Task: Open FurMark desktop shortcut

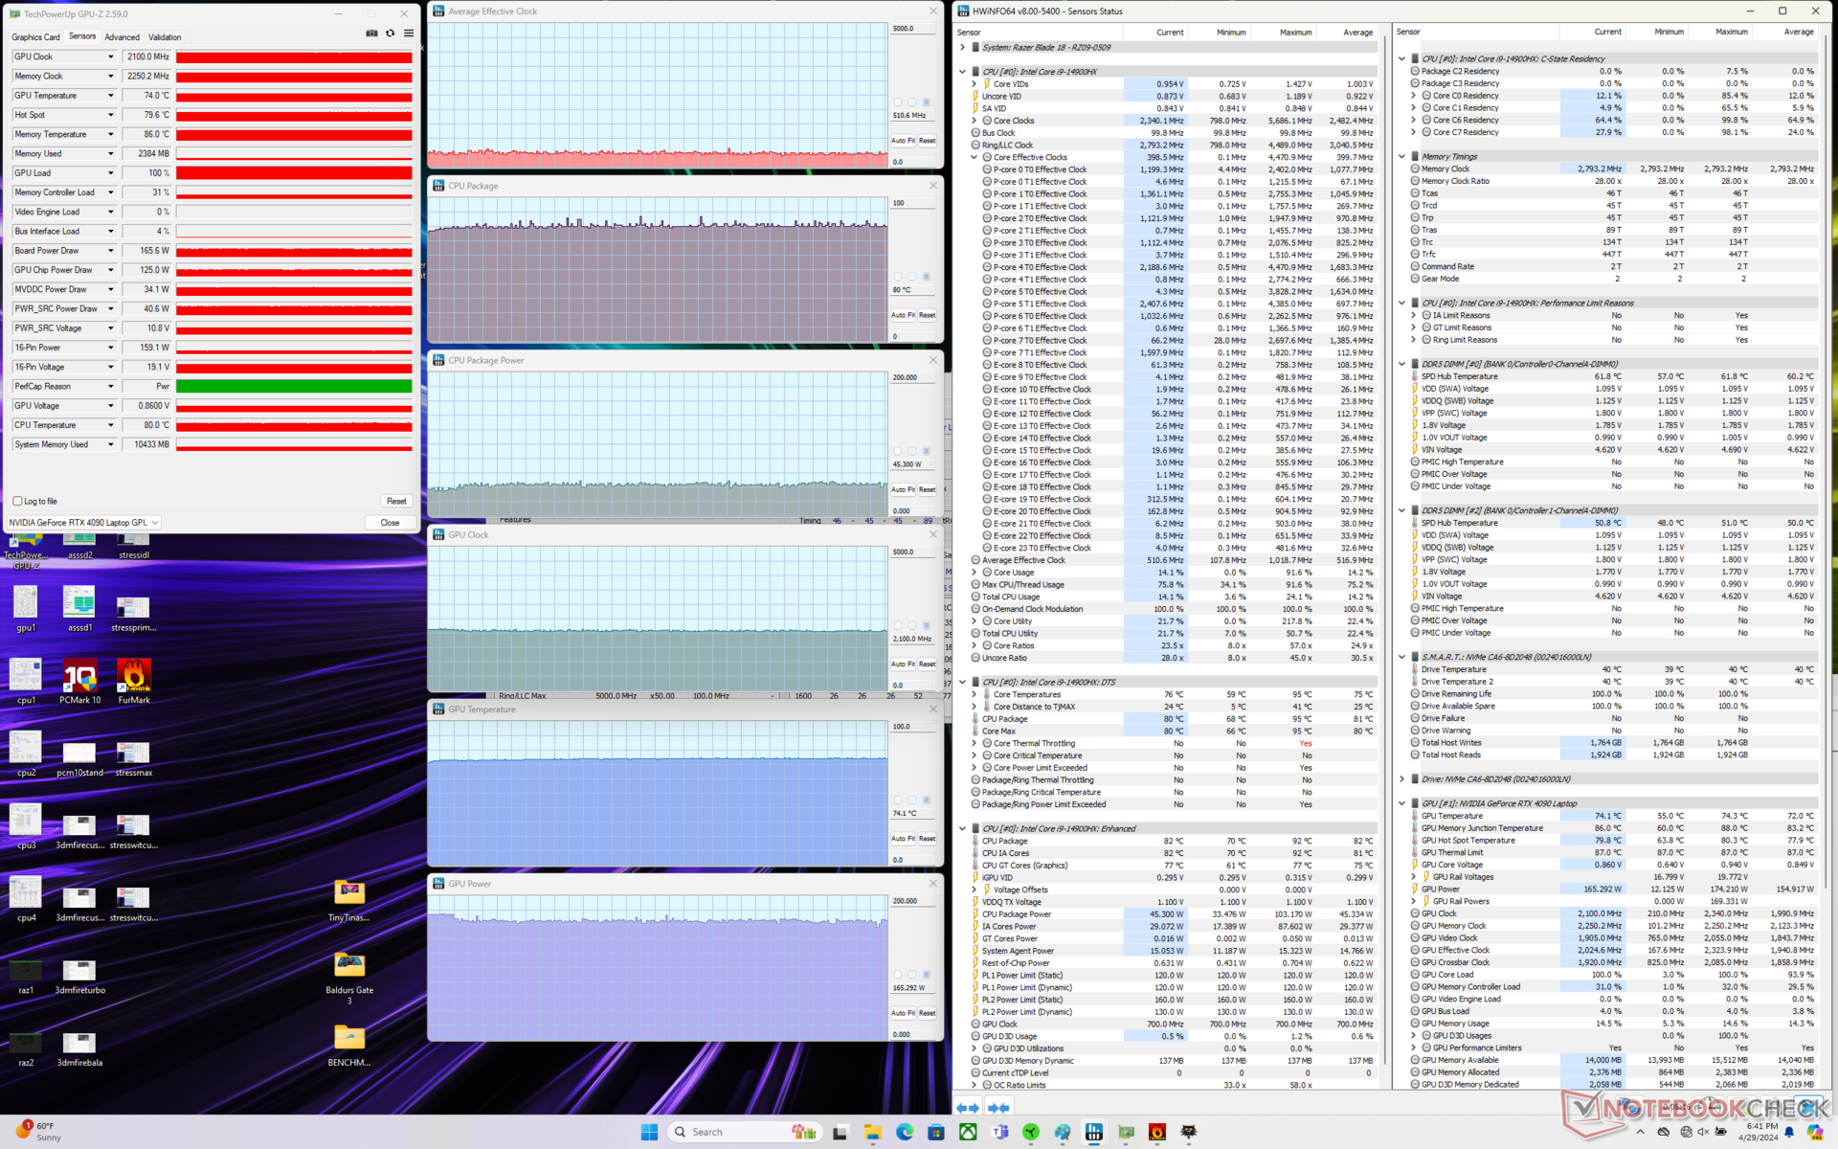Action: tap(134, 677)
